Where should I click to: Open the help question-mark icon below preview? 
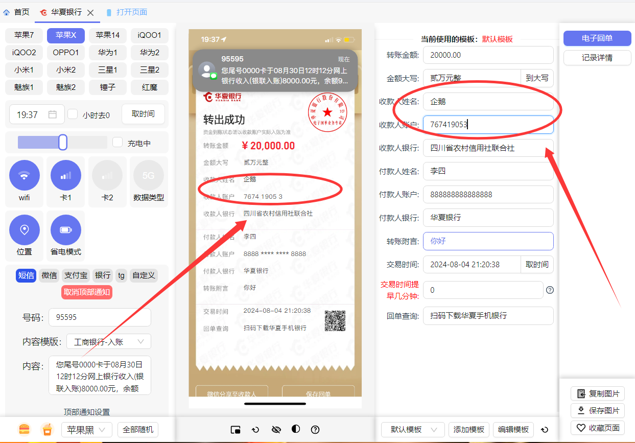tap(315, 429)
